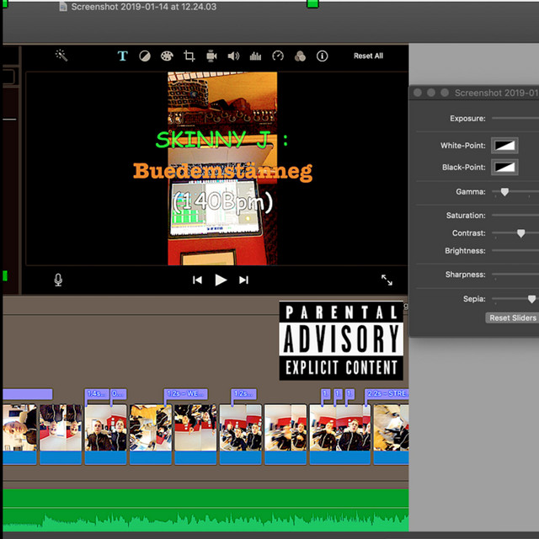The height and width of the screenshot is (539, 539).
Task: Click the voiceover microphone icon
Action: click(x=58, y=280)
